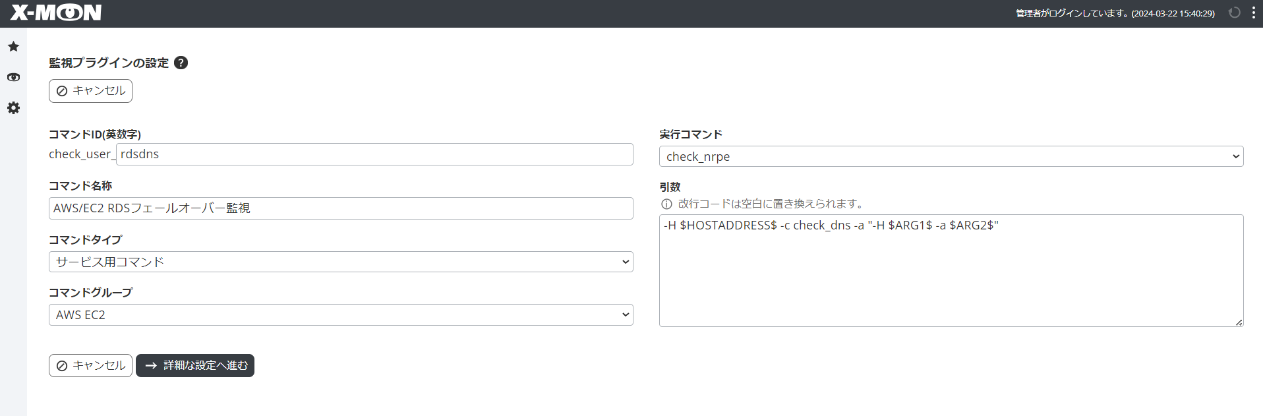
Task: Click the textarea resize handle
Action: coord(1239,322)
